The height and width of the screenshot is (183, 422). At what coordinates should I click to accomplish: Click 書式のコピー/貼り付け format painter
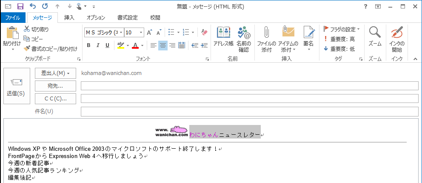pyautogui.click(x=50, y=49)
